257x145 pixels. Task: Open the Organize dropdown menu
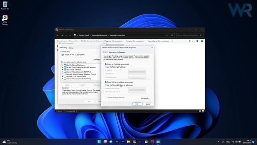pyautogui.click(x=61, y=41)
